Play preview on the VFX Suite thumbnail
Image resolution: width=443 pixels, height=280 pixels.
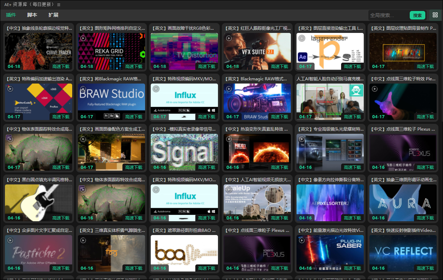229,38
